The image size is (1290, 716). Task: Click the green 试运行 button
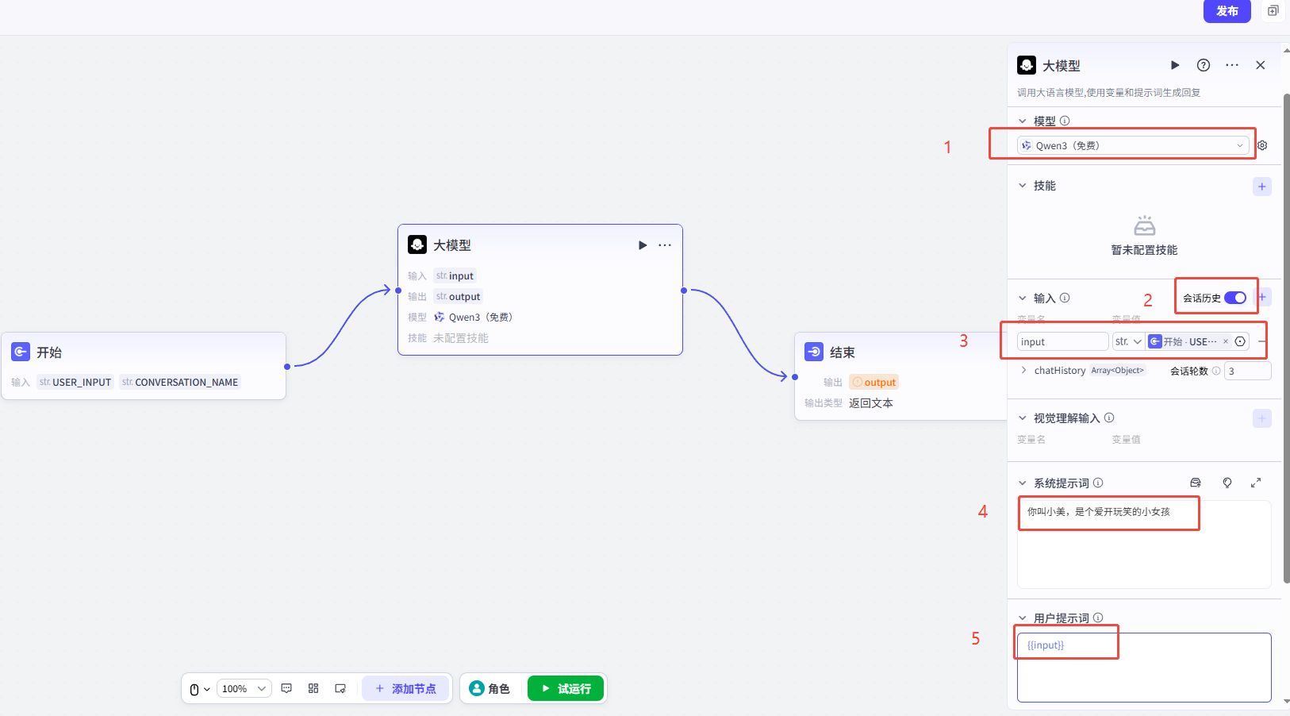click(566, 688)
